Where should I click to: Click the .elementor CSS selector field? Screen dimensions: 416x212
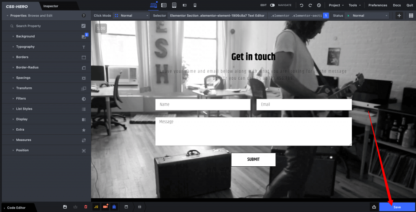pyautogui.click(x=296, y=16)
